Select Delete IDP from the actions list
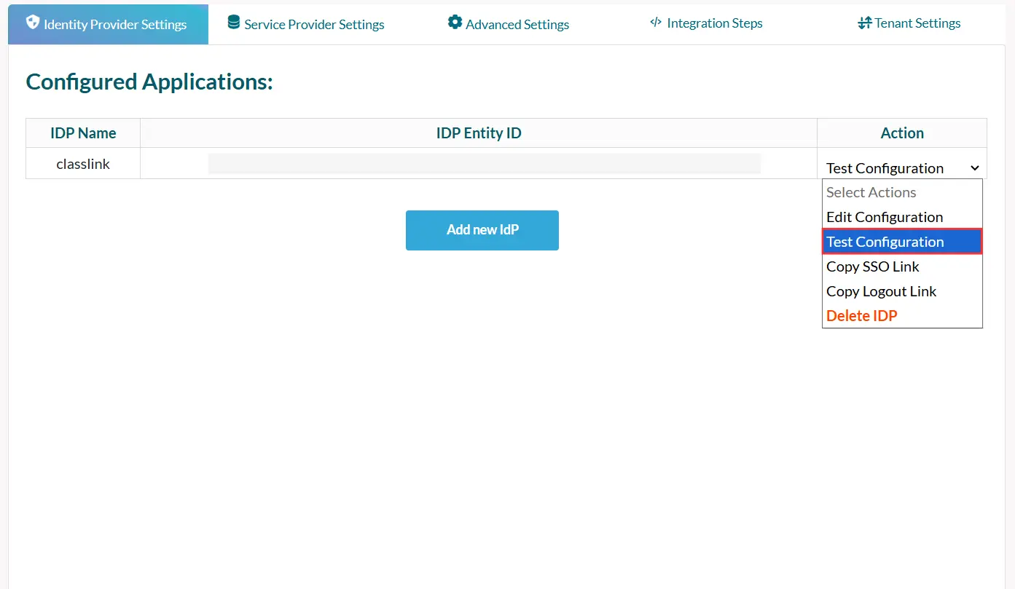 (861, 315)
